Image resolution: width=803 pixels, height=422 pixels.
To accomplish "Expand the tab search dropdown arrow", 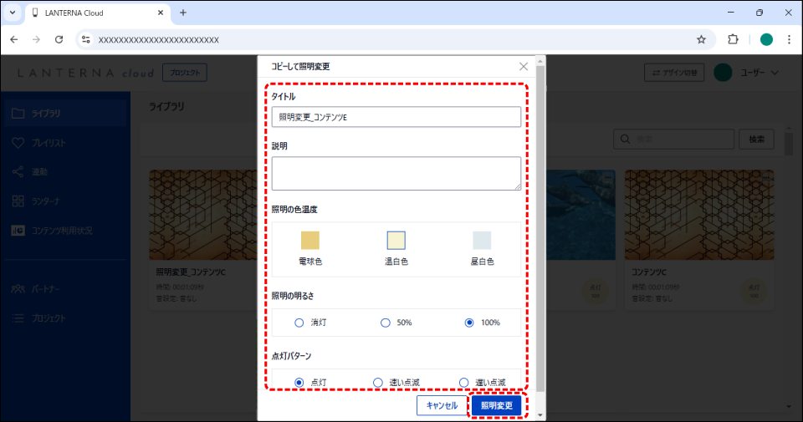I will tap(13, 13).
